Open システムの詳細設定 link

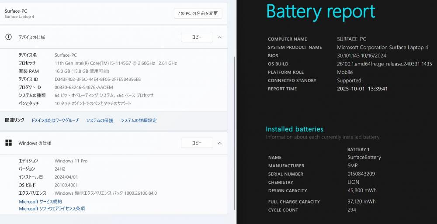(139, 121)
